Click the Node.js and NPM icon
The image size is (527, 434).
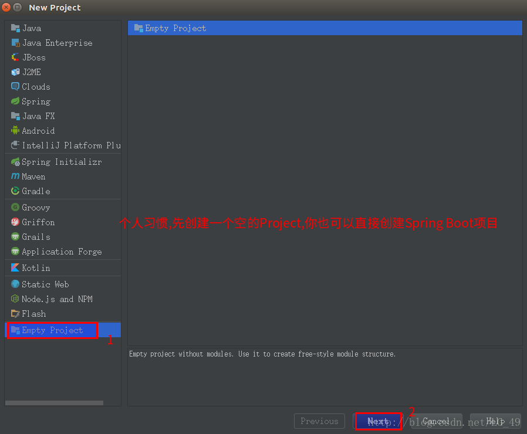click(15, 299)
